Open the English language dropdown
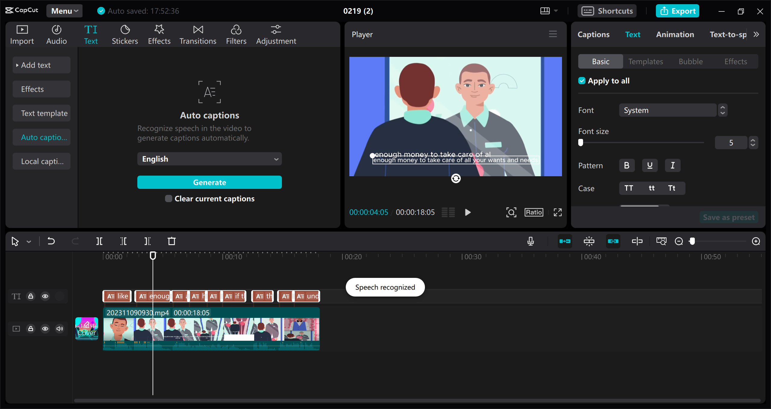The height and width of the screenshot is (409, 771). [x=210, y=159]
